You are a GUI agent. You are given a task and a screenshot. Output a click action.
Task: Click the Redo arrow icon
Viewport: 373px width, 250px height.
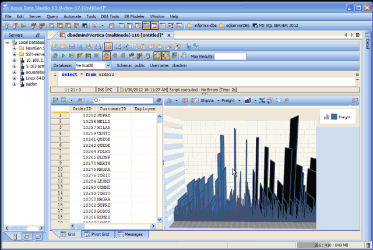click(x=159, y=47)
